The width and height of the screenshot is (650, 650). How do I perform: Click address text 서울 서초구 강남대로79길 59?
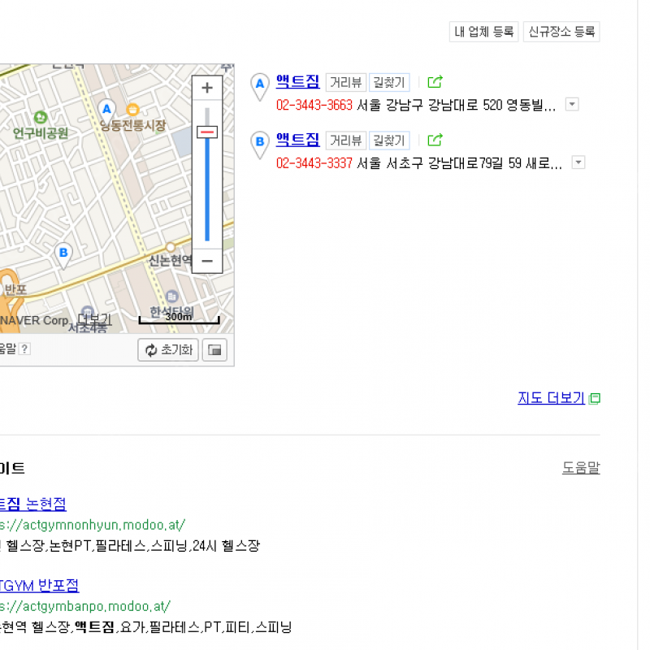(x=459, y=163)
